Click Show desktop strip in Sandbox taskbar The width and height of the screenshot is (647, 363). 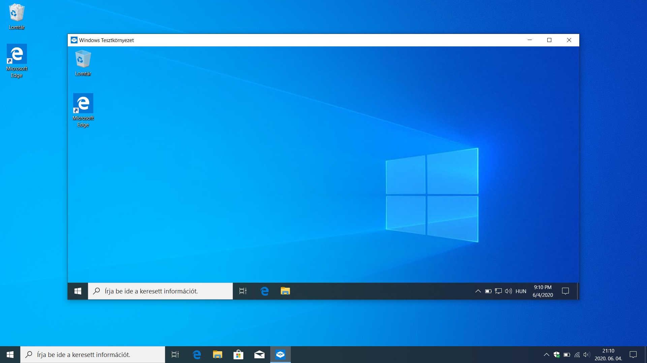tap(578, 291)
